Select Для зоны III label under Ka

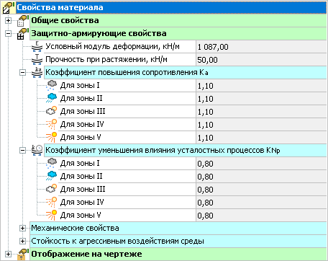(x=83, y=112)
